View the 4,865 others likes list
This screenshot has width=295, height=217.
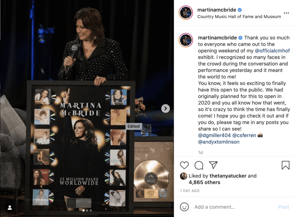click(204, 182)
